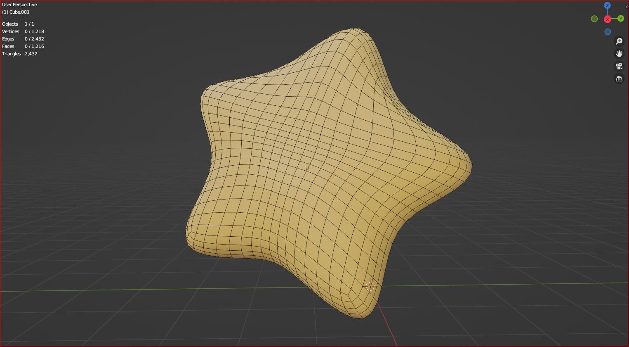Switch perspective/orthographic with the grid icon

619,78
